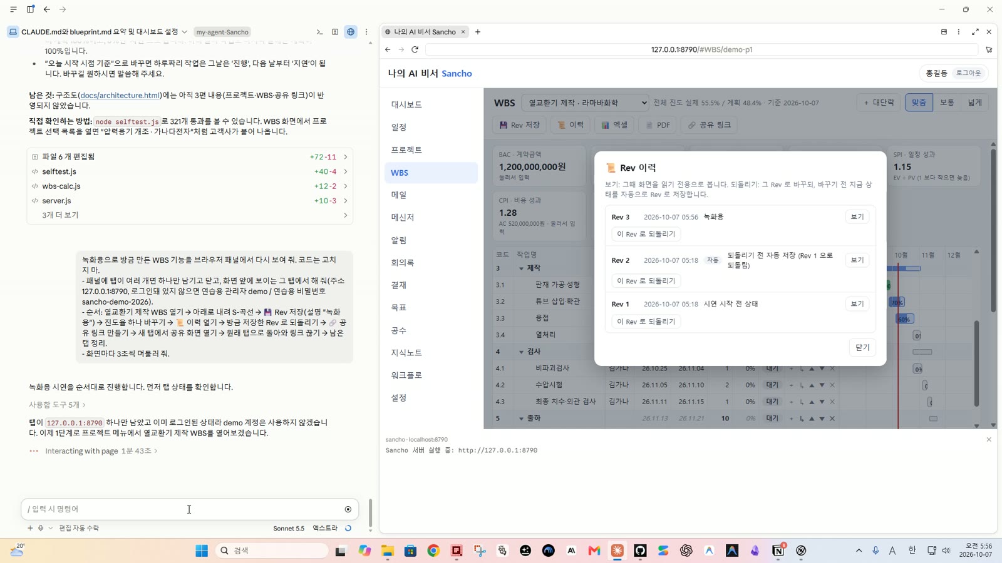Click 이 Rev 로 되돌리기 under Rev 3
This screenshot has height=563, width=1002.
[646, 234]
